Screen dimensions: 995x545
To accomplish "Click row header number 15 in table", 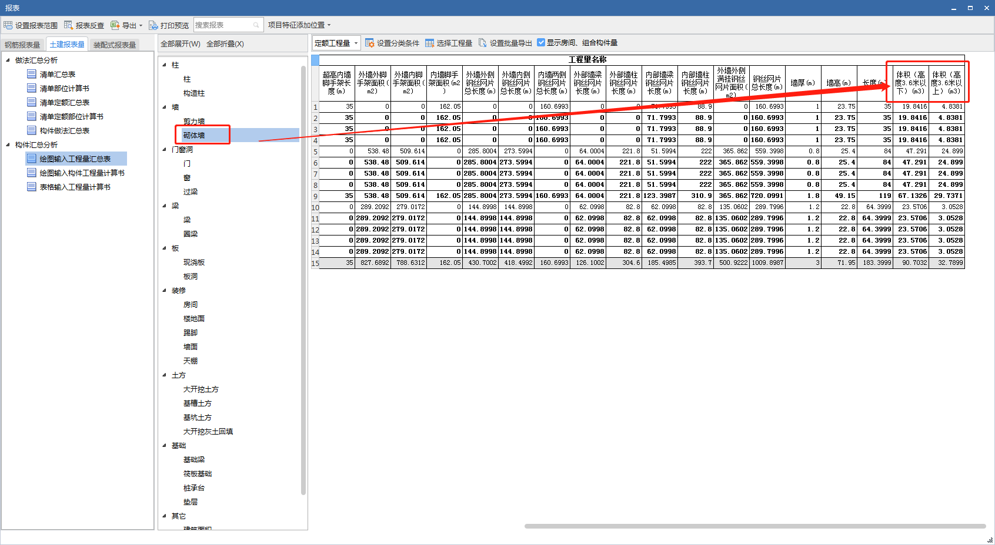I will [315, 263].
